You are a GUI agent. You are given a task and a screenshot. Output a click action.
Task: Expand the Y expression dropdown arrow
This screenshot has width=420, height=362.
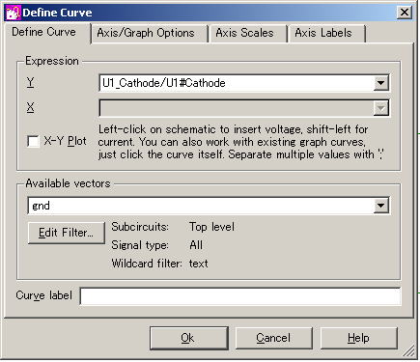tap(380, 83)
